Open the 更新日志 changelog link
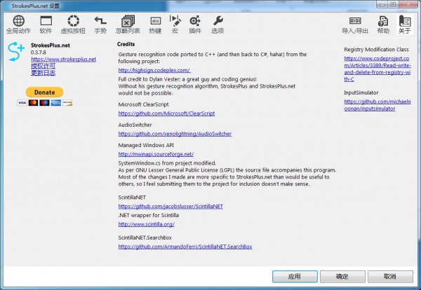Image resolution: width=421 pixels, height=290 pixels. (x=44, y=73)
